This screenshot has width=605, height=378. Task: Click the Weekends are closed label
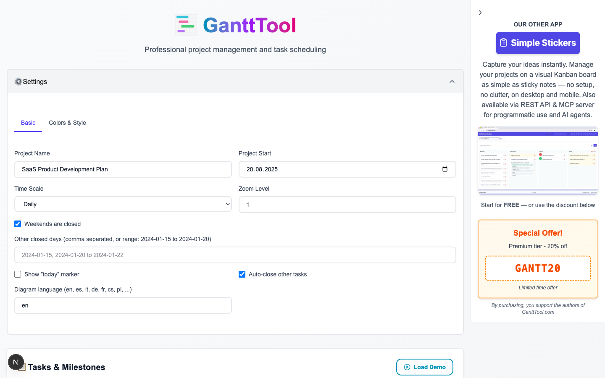[x=53, y=224]
